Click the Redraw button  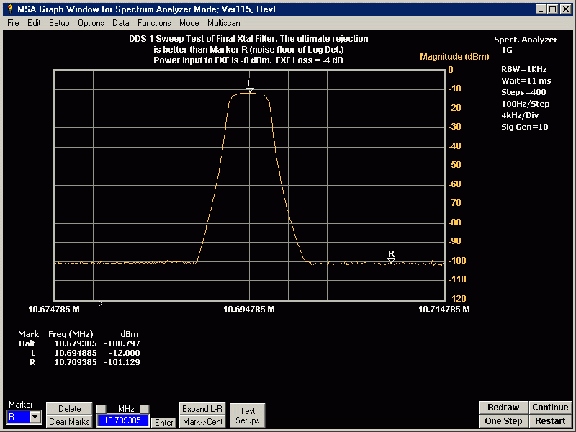click(503, 408)
